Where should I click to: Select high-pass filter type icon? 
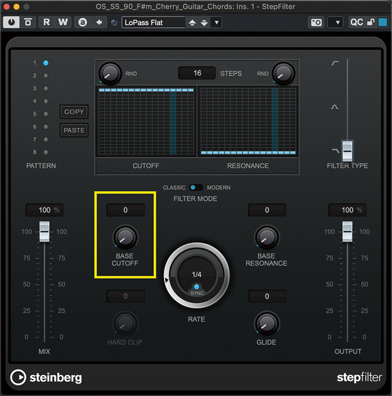click(335, 63)
